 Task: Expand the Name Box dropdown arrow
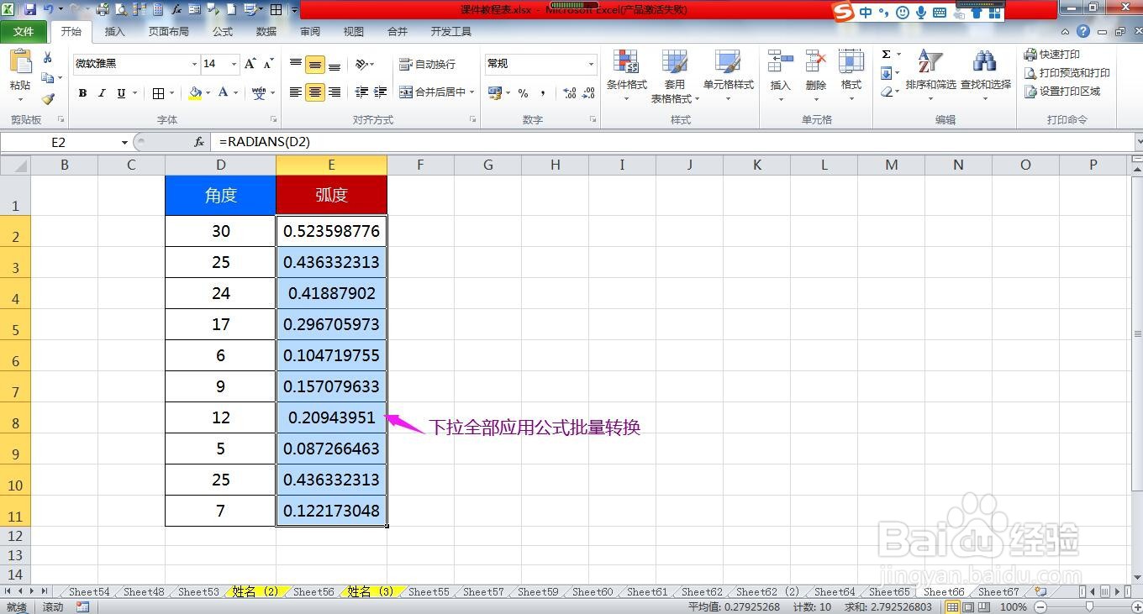point(124,142)
